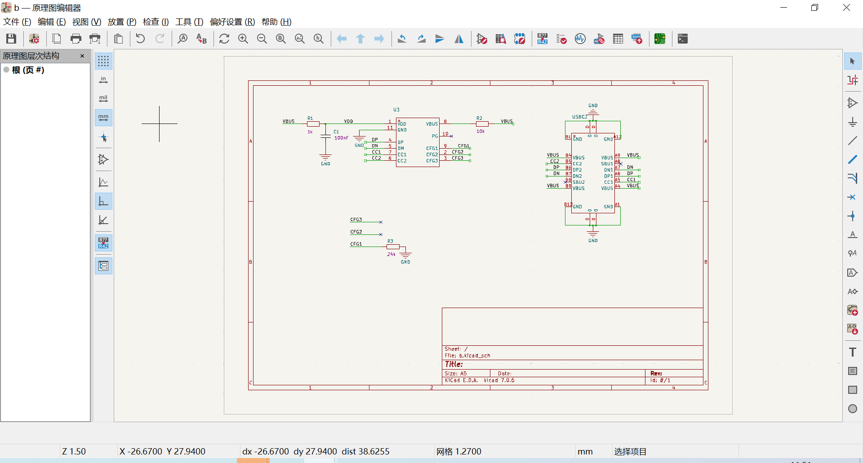Open the 放置 (P) menu
863x463 pixels.
click(122, 22)
